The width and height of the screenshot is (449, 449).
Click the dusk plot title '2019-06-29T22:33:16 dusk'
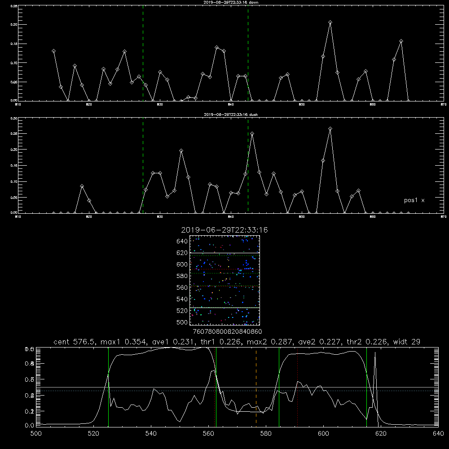coord(231,114)
